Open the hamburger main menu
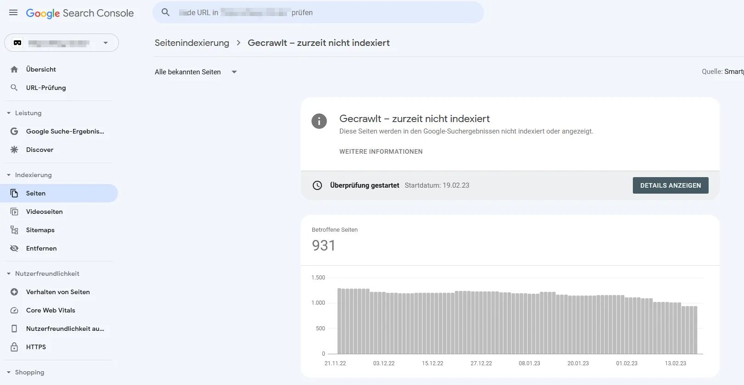744x385 pixels. [13, 13]
